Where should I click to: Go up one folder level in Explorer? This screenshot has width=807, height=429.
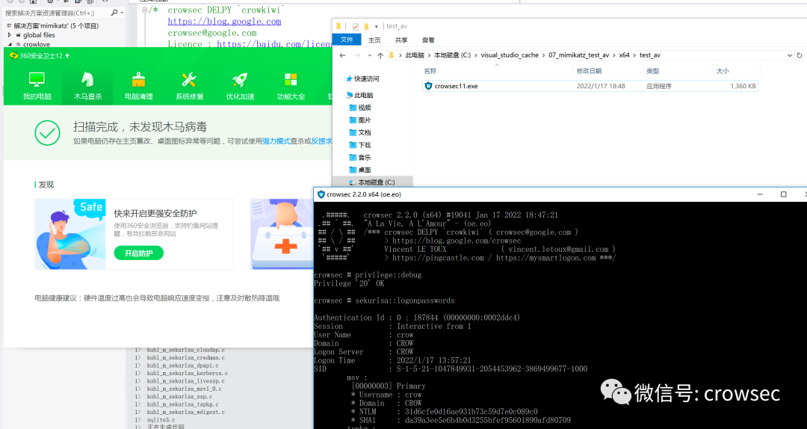pyautogui.click(x=380, y=55)
